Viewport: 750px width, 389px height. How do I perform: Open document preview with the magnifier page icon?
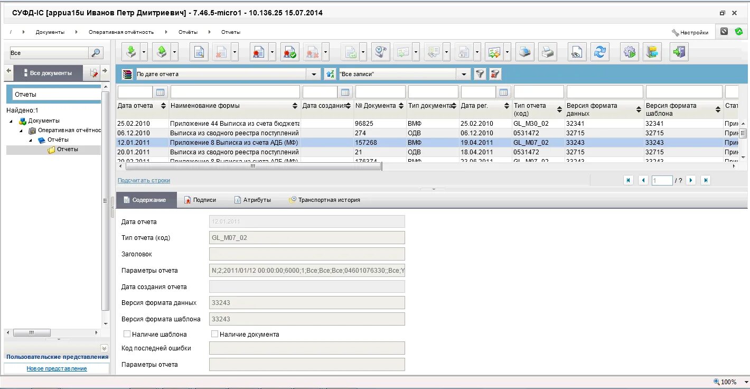click(x=199, y=52)
